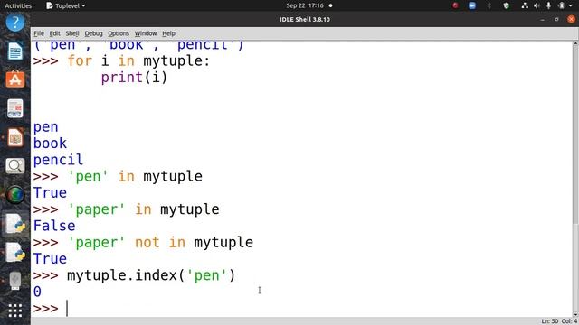Maximize the IDLE Shell window
The width and height of the screenshot is (579, 325).
(x=556, y=19)
